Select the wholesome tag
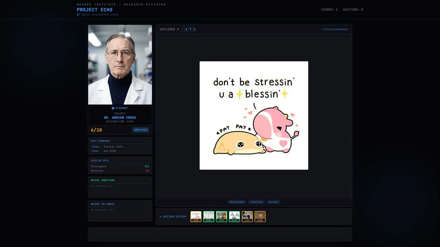Screen dimensions: 440x247 237,202
